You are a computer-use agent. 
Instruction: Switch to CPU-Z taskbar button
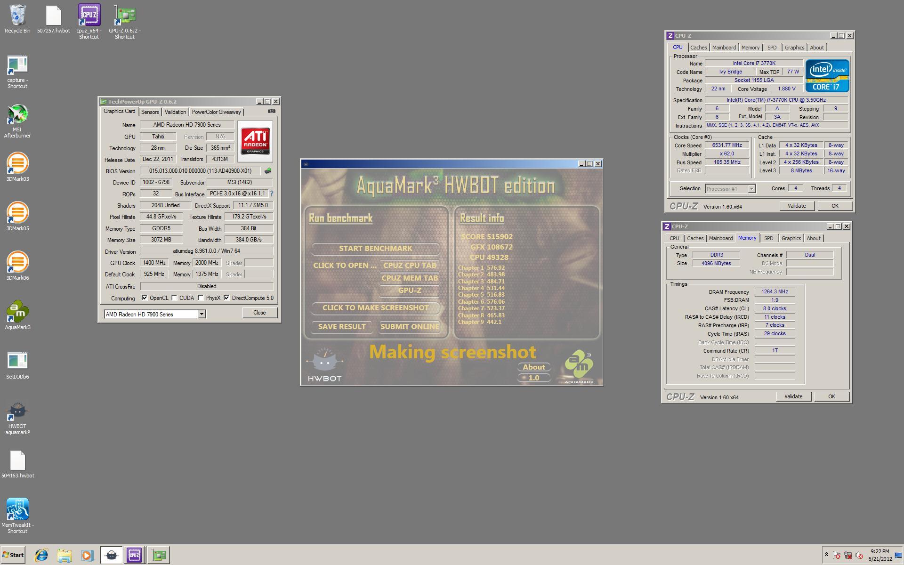click(134, 555)
